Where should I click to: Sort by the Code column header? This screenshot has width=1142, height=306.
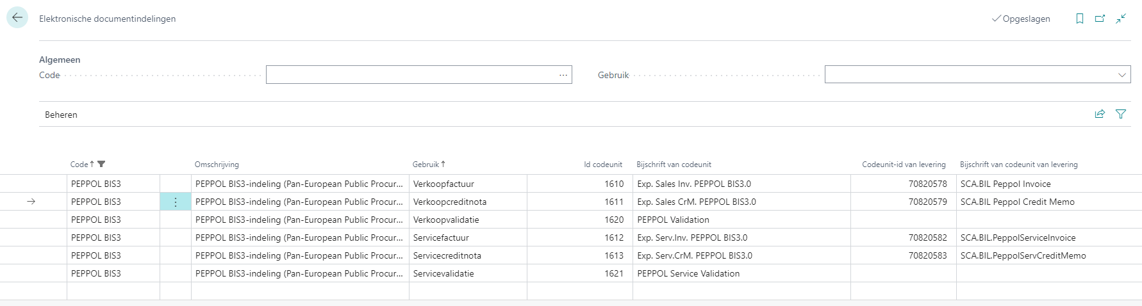coord(79,165)
